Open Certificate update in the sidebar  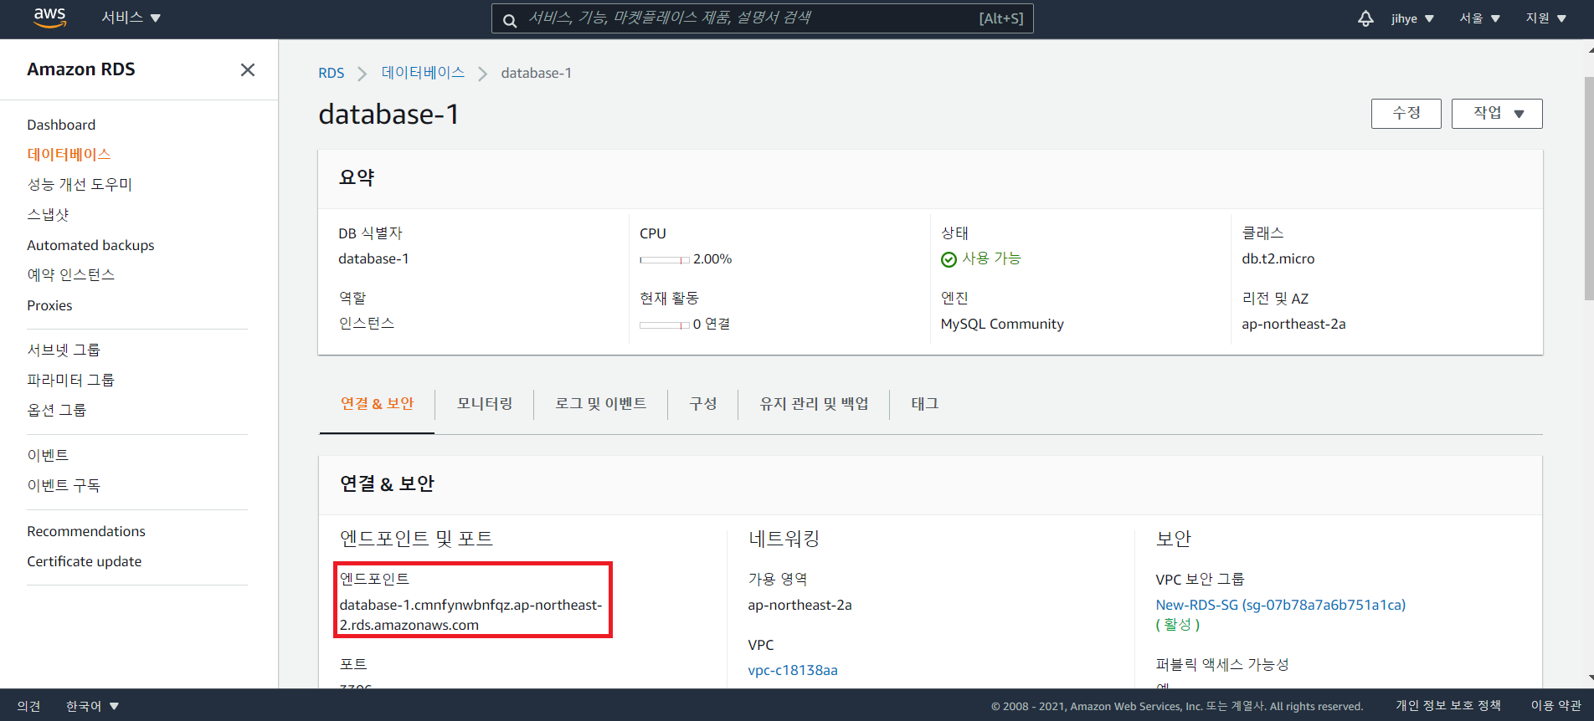84,561
